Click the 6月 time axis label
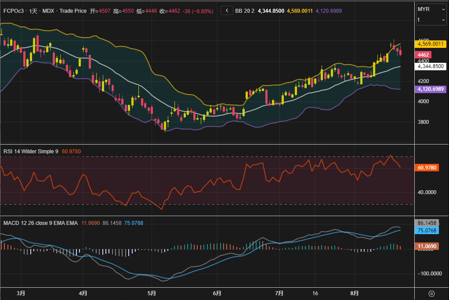 pyautogui.click(x=217, y=293)
